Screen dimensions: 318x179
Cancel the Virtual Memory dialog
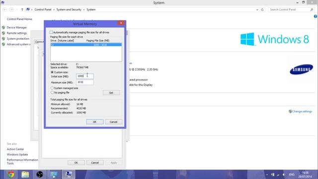(113, 122)
